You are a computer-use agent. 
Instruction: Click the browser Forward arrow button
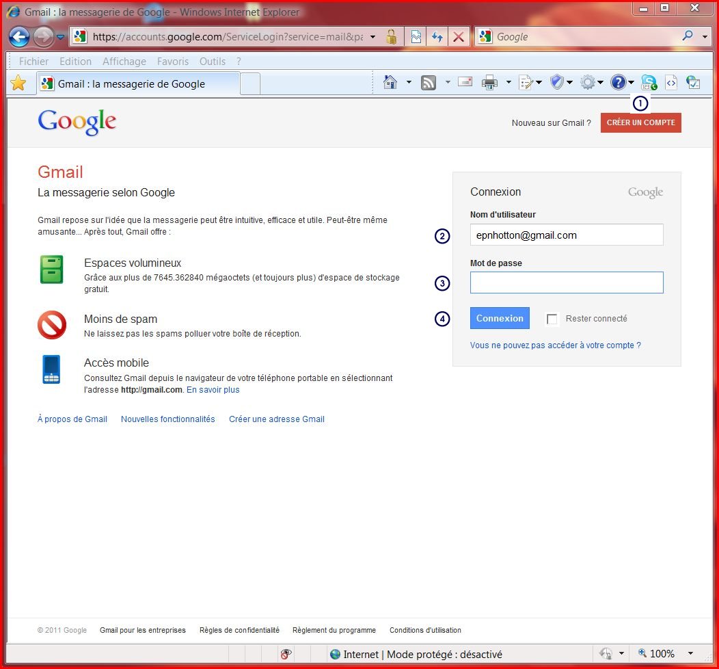(44, 37)
